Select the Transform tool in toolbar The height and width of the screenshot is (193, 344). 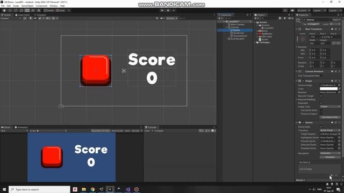point(33,11)
